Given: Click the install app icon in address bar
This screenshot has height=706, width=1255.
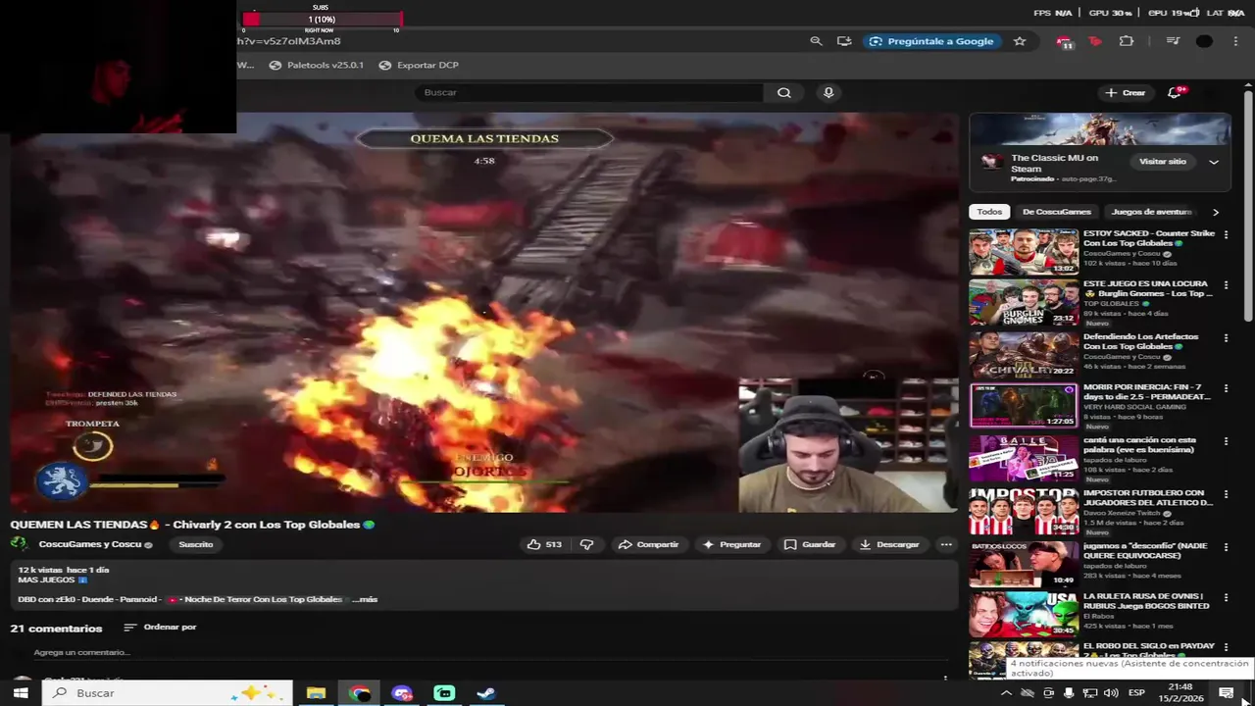Looking at the screenshot, I should point(844,41).
